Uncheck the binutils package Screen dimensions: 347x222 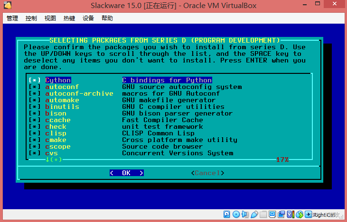tap(35, 107)
